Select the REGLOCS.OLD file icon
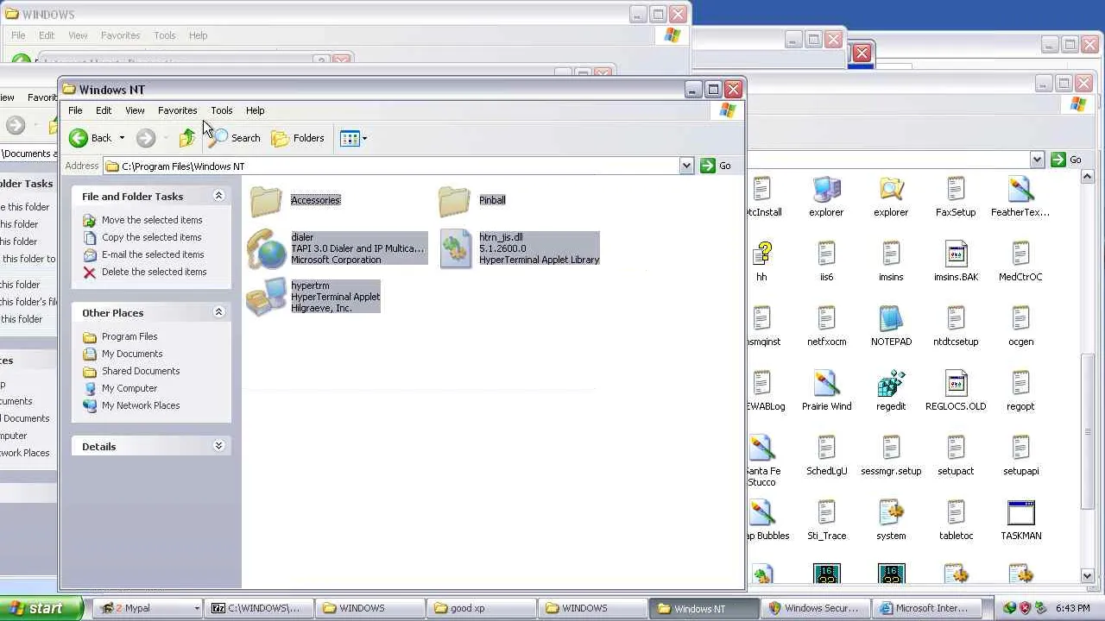 click(956, 384)
